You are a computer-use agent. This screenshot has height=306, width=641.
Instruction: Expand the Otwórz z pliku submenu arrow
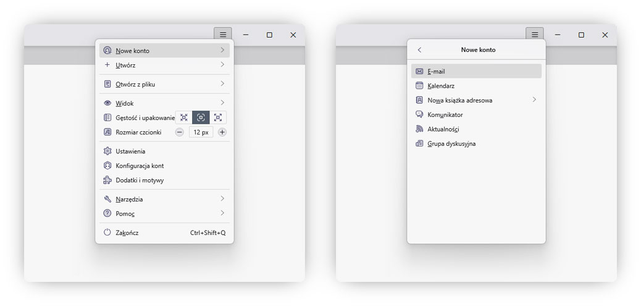pyautogui.click(x=222, y=83)
